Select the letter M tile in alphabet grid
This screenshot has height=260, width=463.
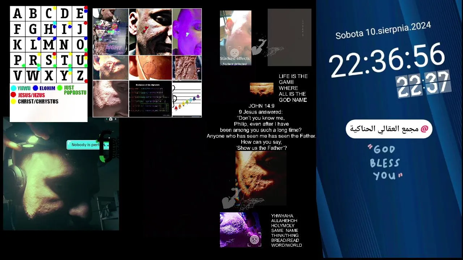coord(48,45)
